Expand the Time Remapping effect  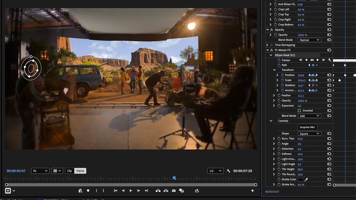point(267,45)
